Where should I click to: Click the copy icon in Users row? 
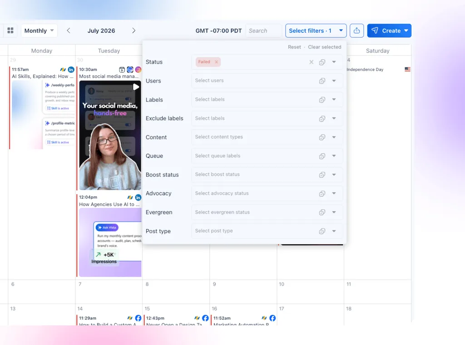click(x=322, y=81)
